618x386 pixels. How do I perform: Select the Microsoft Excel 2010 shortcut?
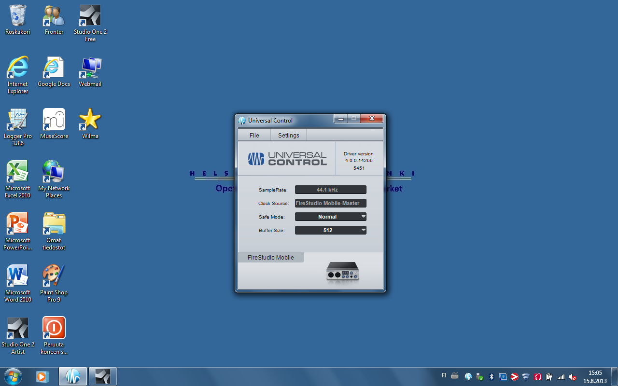(18, 179)
